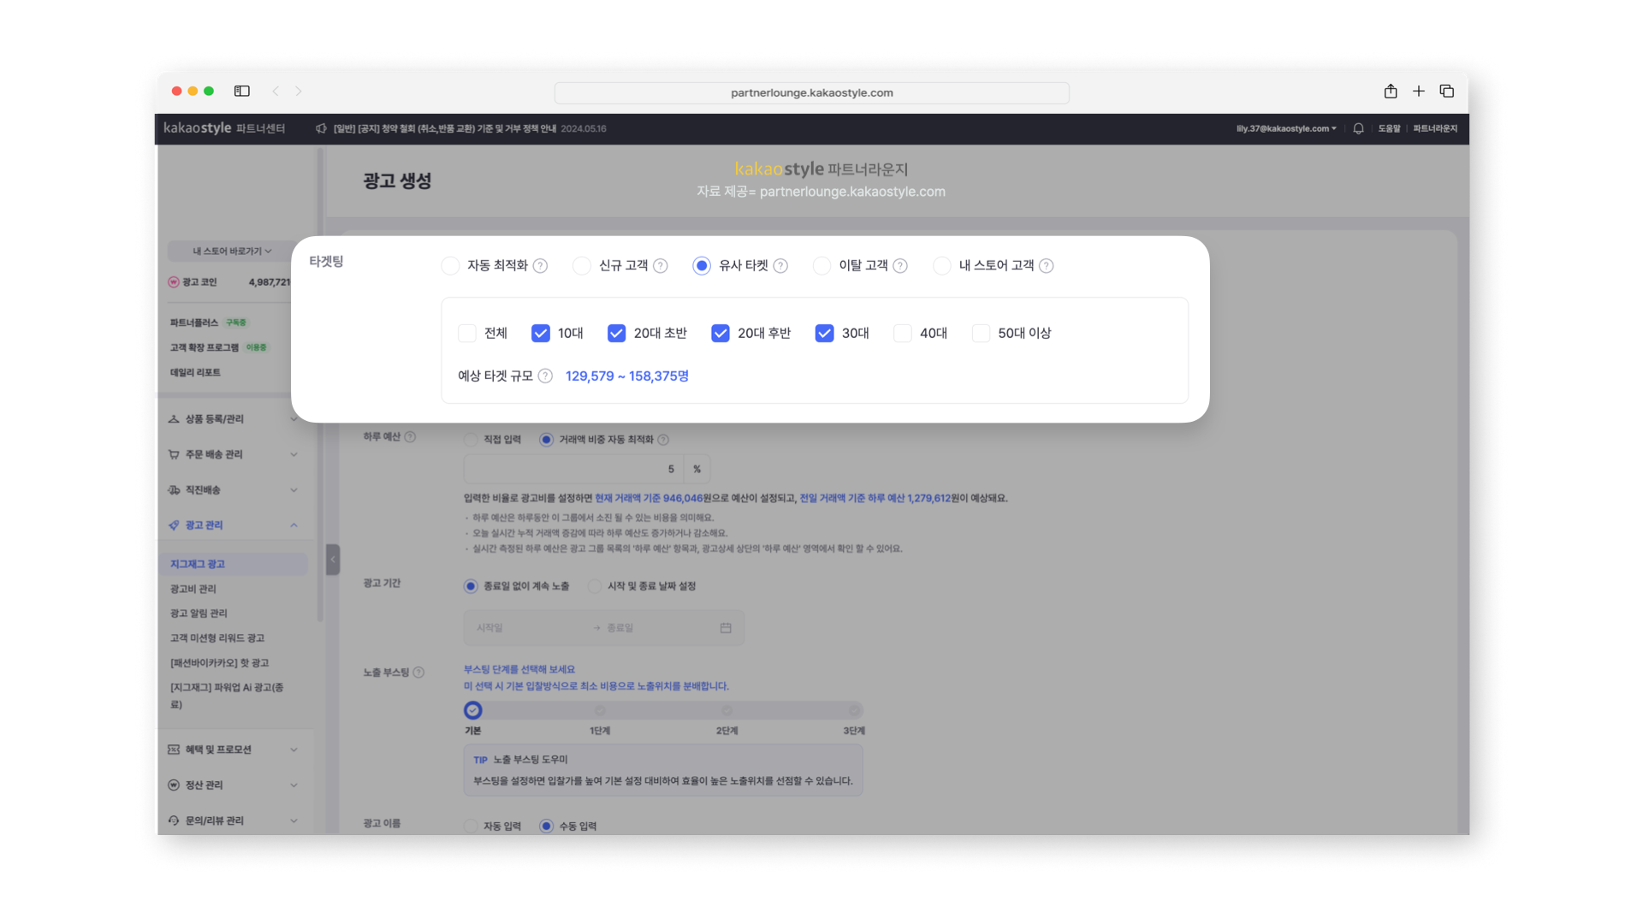Viewport: 1643px width, 924px height.
Task: Click the 정산 관리 icon
Action: tap(174, 785)
